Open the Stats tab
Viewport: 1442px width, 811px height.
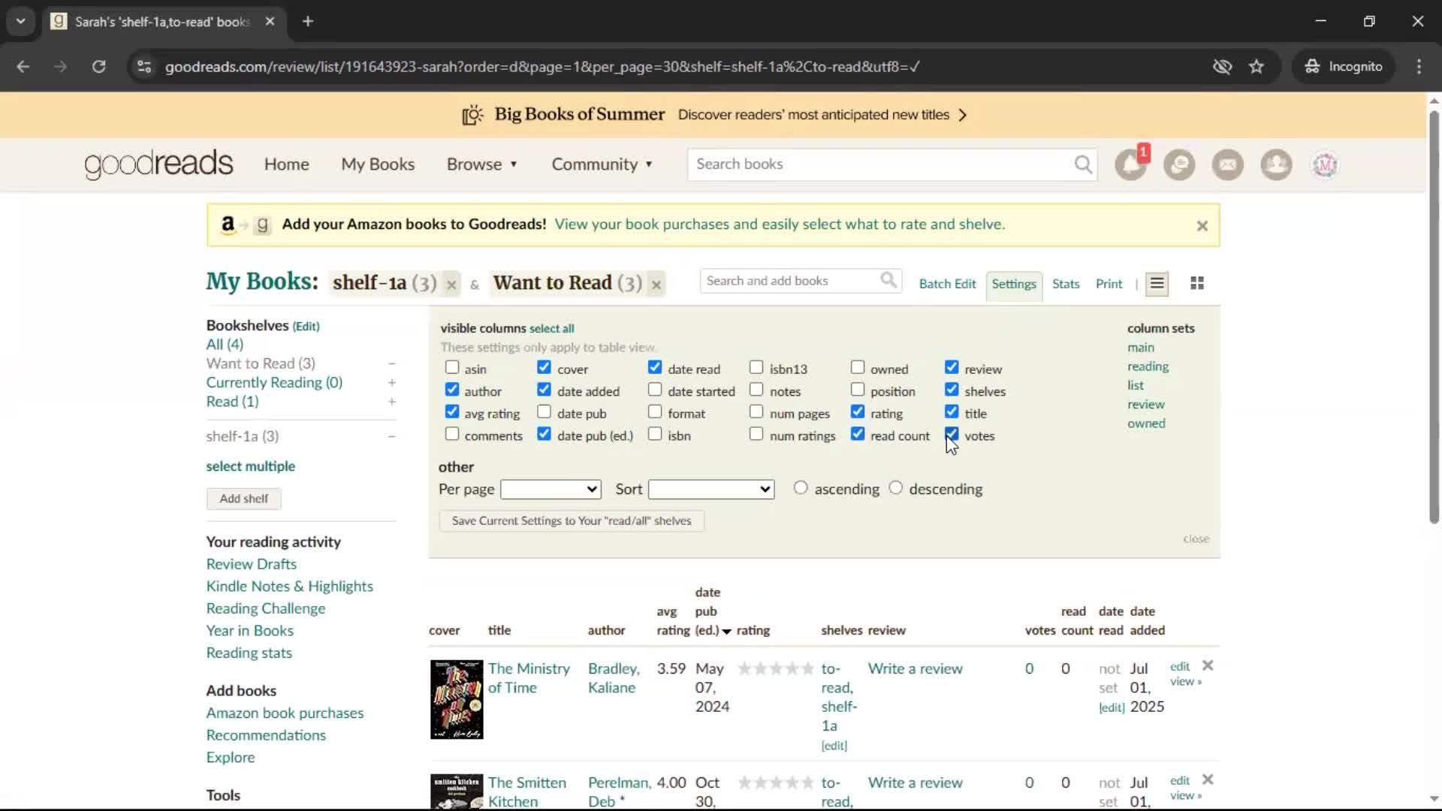click(x=1066, y=284)
